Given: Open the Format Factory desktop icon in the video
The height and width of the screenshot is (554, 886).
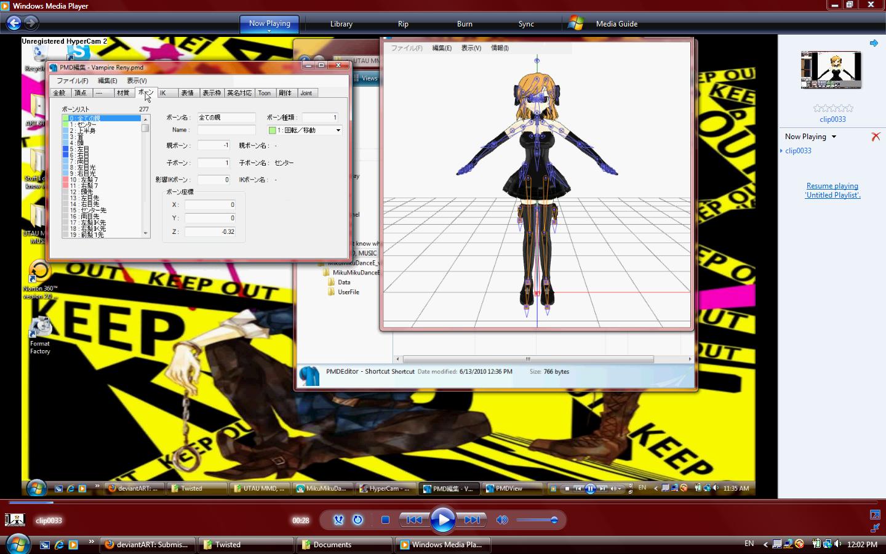Looking at the screenshot, I should pyautogui.click(x=40, y=335).
